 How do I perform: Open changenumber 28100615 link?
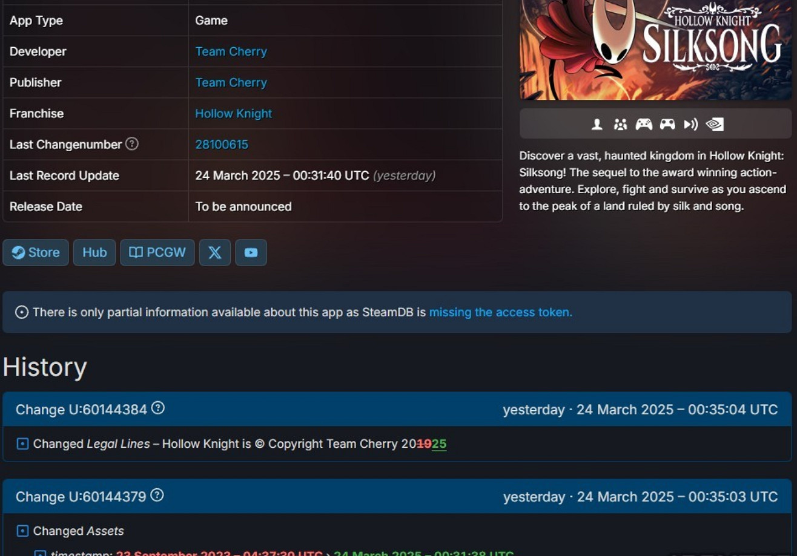pyautogui.click(x=222, y=145)
